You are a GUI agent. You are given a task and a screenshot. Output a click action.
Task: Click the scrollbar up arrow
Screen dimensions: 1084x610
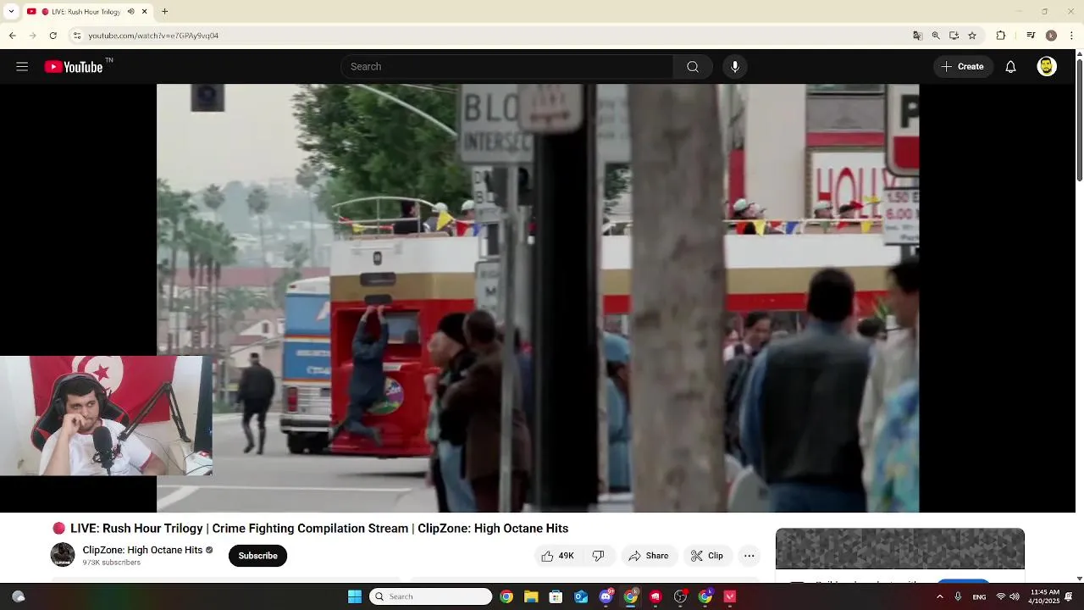click(1079, 53)
